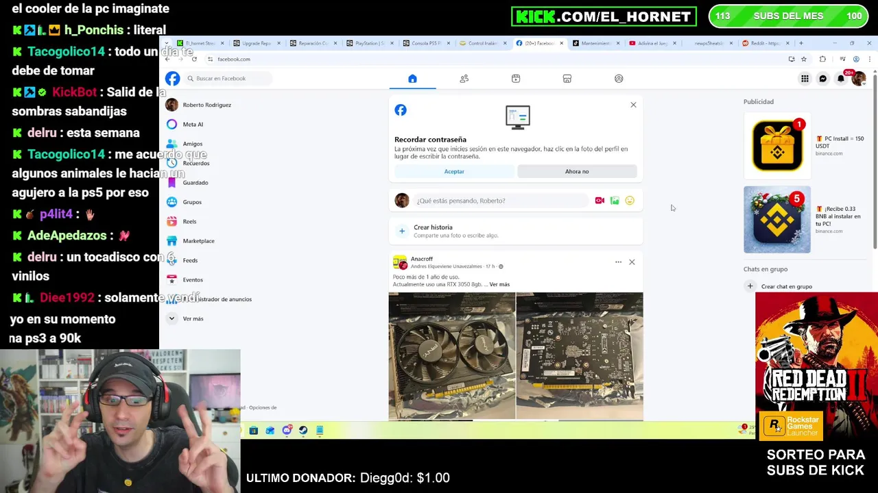Open the GPU backplate photo thumbnail
878x493 pixels.
580,355
